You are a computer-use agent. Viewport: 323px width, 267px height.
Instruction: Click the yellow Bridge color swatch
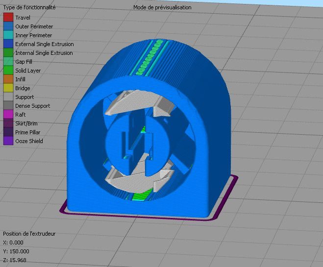click(x=8, y=88)
